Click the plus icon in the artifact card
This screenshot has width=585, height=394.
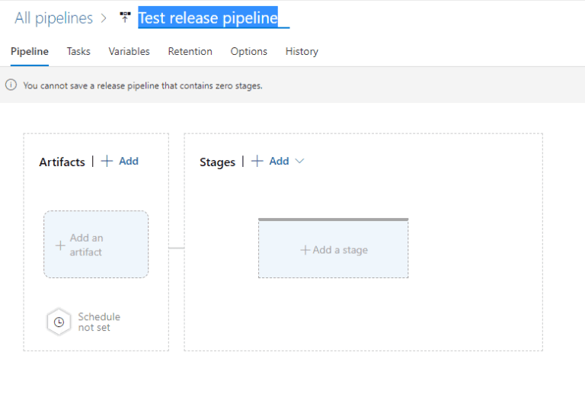tap(60, 245)
